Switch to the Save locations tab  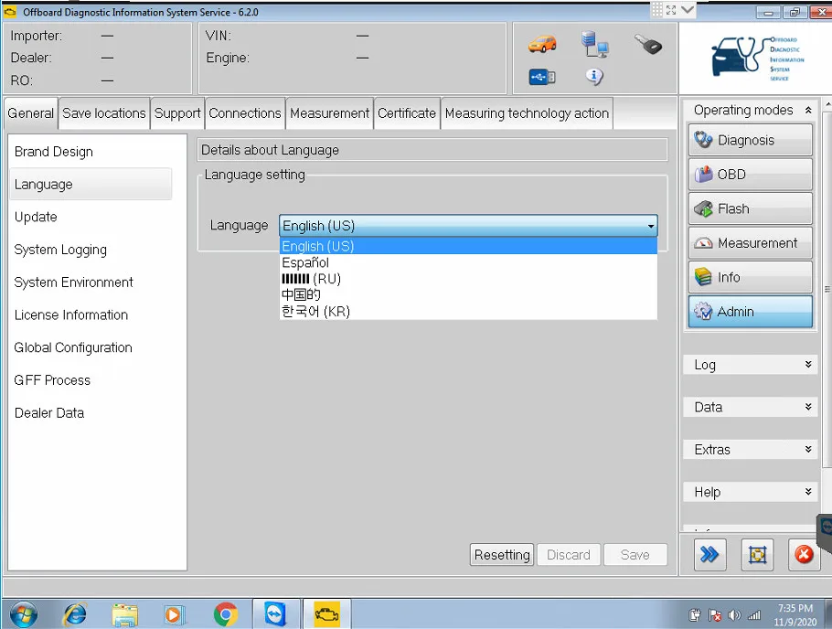tap(104, 113)
